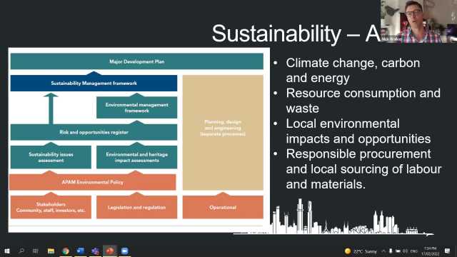Click the Environmental management framework box
This screenshot has height=257, width=457.
136,108
